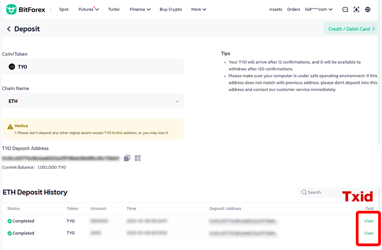
Task: Click the Search field in deposit history
Action: 337,192
